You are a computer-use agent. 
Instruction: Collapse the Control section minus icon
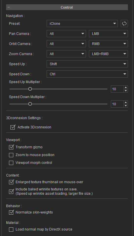[x=9, y=7]
